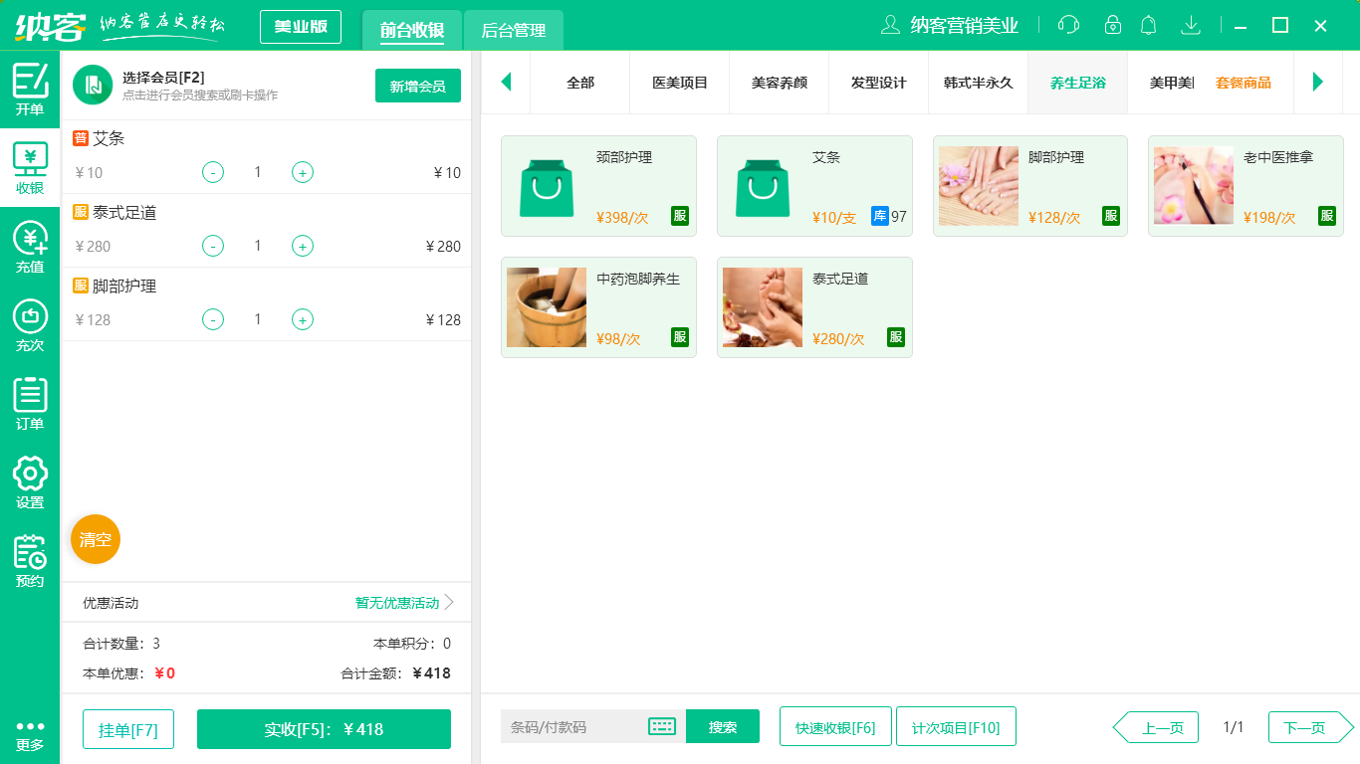Open the 预约 appointment sidebar icon
This screenshot has height=764, width=1360.
point(30,562)
